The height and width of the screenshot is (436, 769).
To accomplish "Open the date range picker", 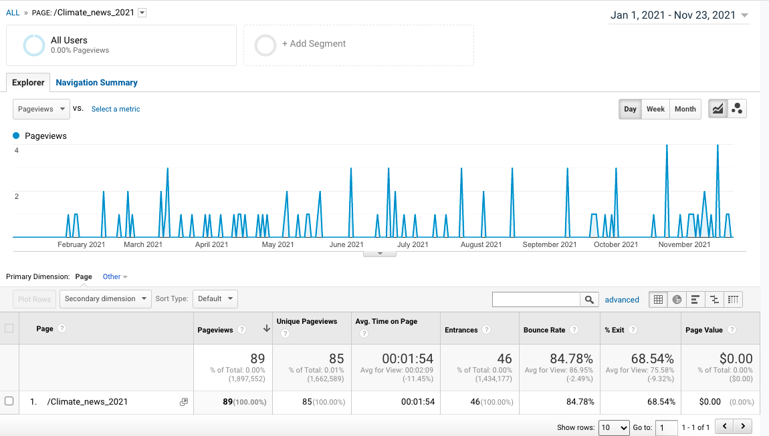I will pos(679,15).
